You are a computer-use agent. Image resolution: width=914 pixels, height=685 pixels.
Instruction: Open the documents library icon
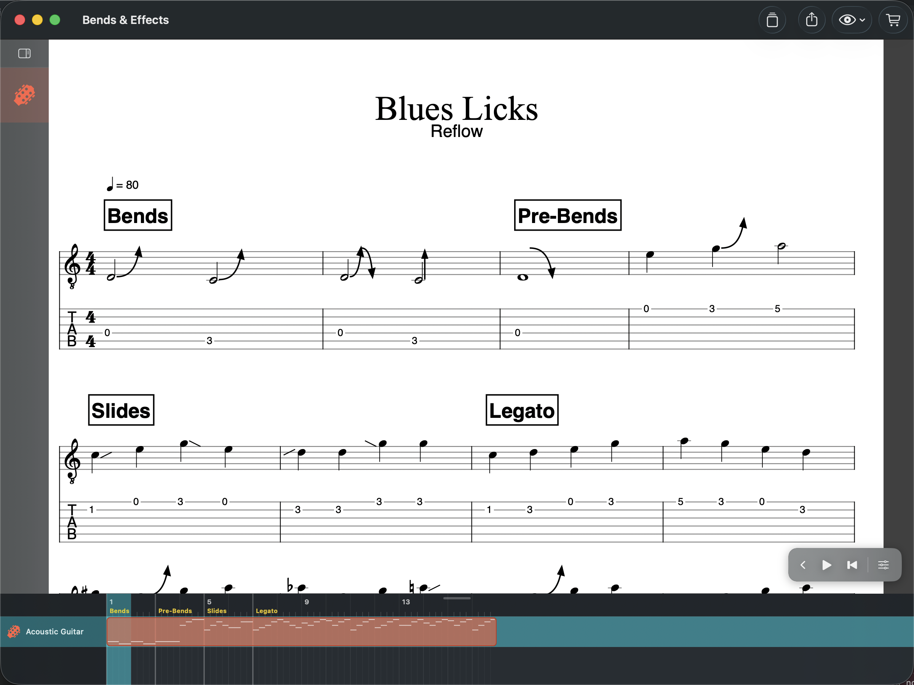pos(772,20)
